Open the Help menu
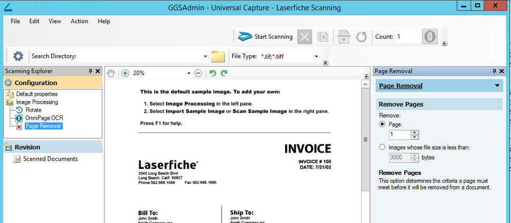The width and height of the screenshot is (511, 223). [104, 21]
